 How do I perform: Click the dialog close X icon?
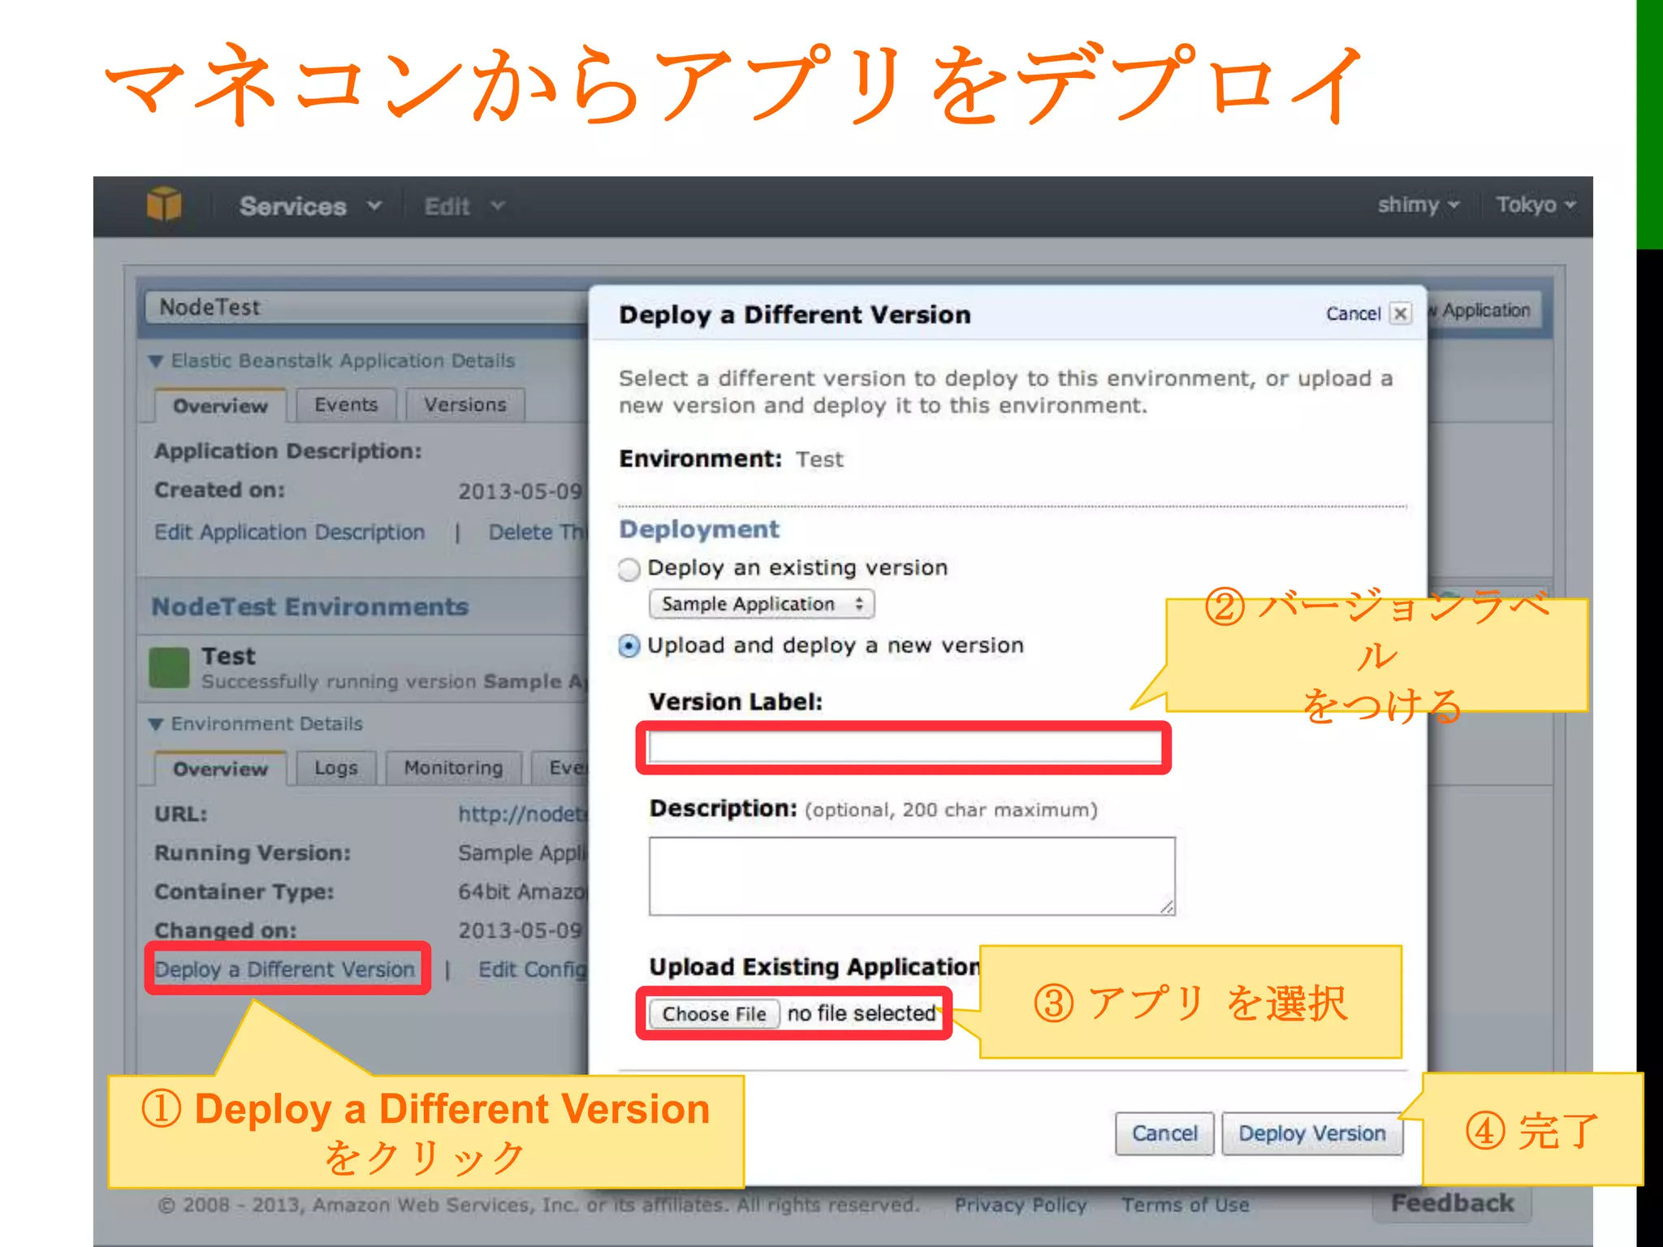coord(1401,313)
